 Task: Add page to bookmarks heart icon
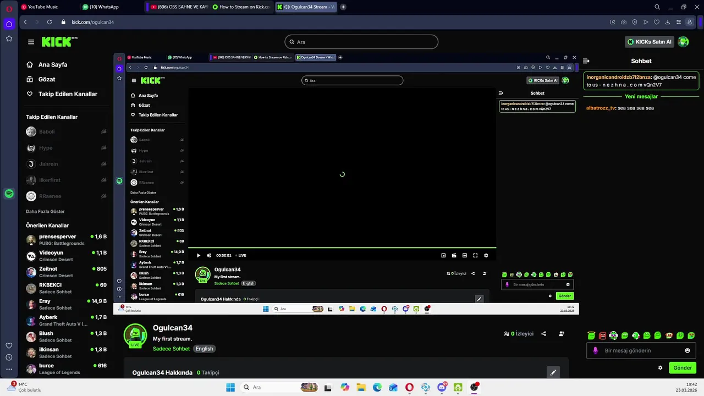pos(657,22)
